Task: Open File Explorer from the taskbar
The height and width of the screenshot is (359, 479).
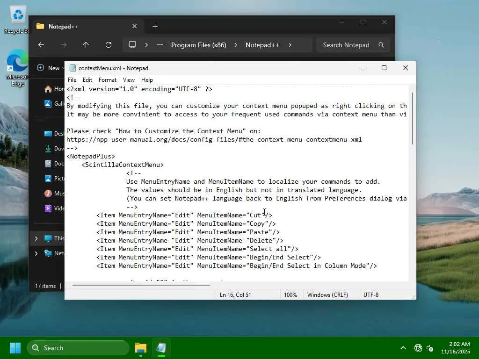Action: [x=140, y=348]
